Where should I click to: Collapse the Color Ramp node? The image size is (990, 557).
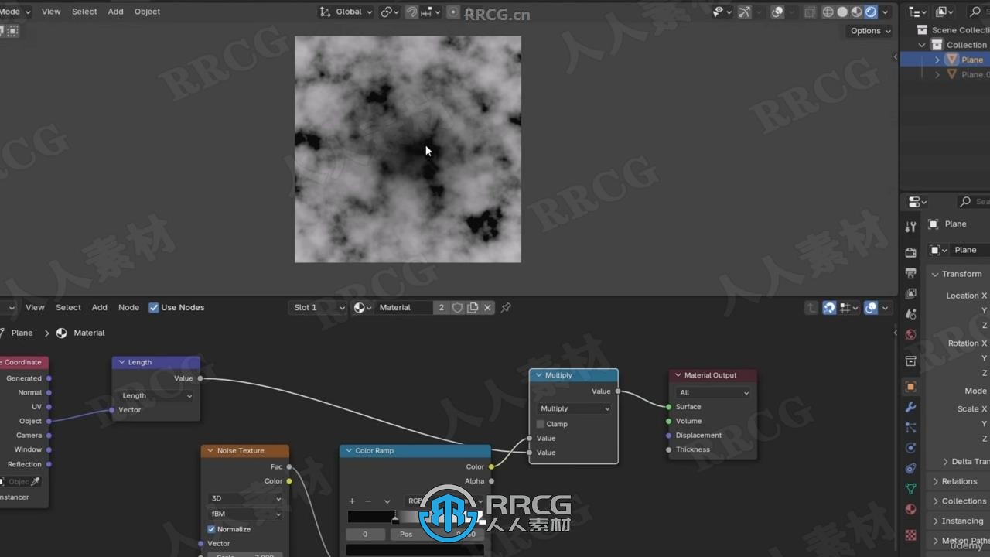(x=349, y=450)
